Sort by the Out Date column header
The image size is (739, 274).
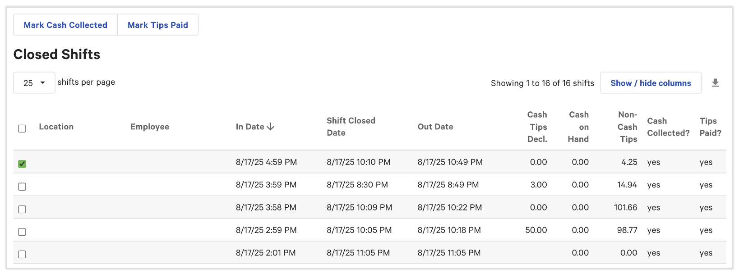tap(435, 127)
